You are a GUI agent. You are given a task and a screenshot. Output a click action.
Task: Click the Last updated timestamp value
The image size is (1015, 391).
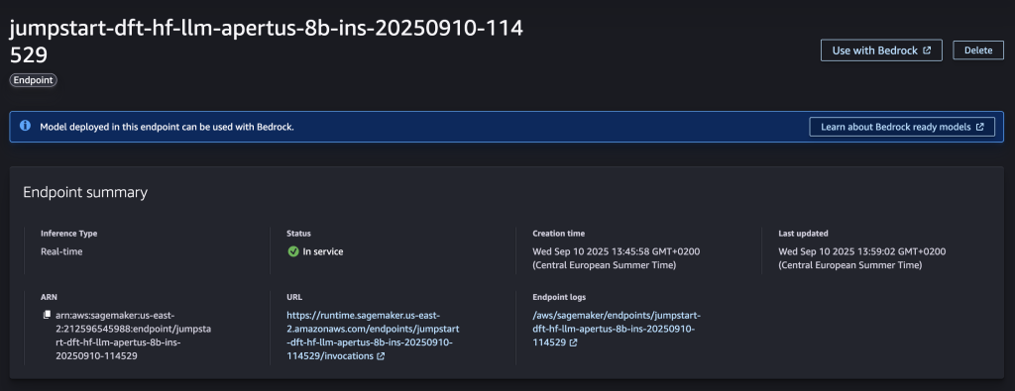862,258
